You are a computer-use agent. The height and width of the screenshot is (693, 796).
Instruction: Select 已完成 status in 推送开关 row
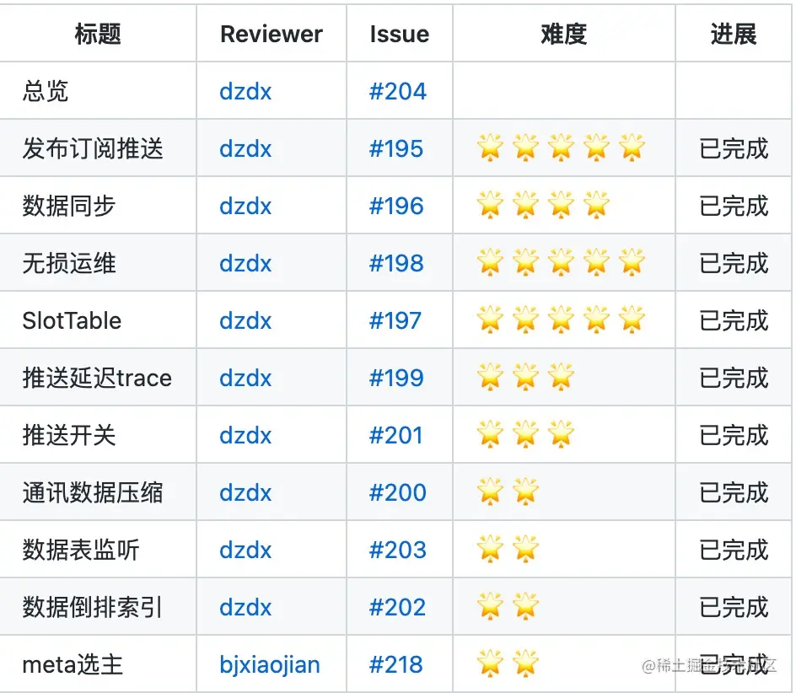(734, 436)
